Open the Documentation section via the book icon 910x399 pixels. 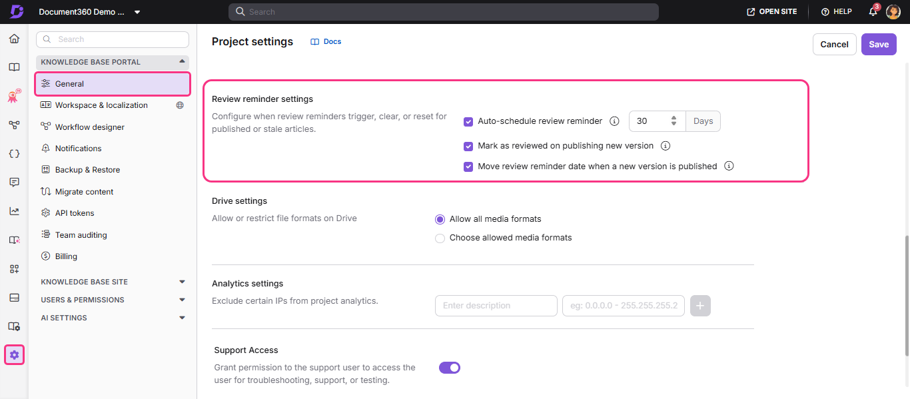tap(14, 67)
